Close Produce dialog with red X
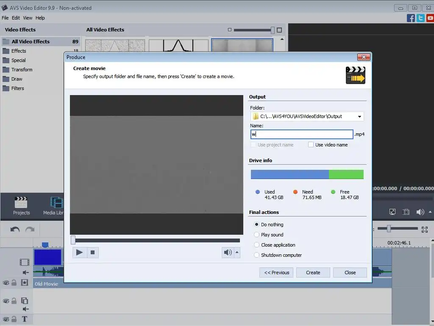 pyautogui.click(x=364, y=57)
